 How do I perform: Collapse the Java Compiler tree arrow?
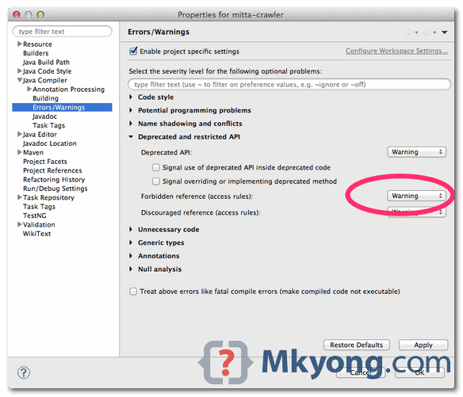20,80
